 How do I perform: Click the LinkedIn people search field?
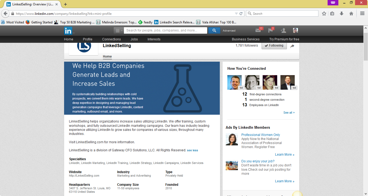click(165, 30)
